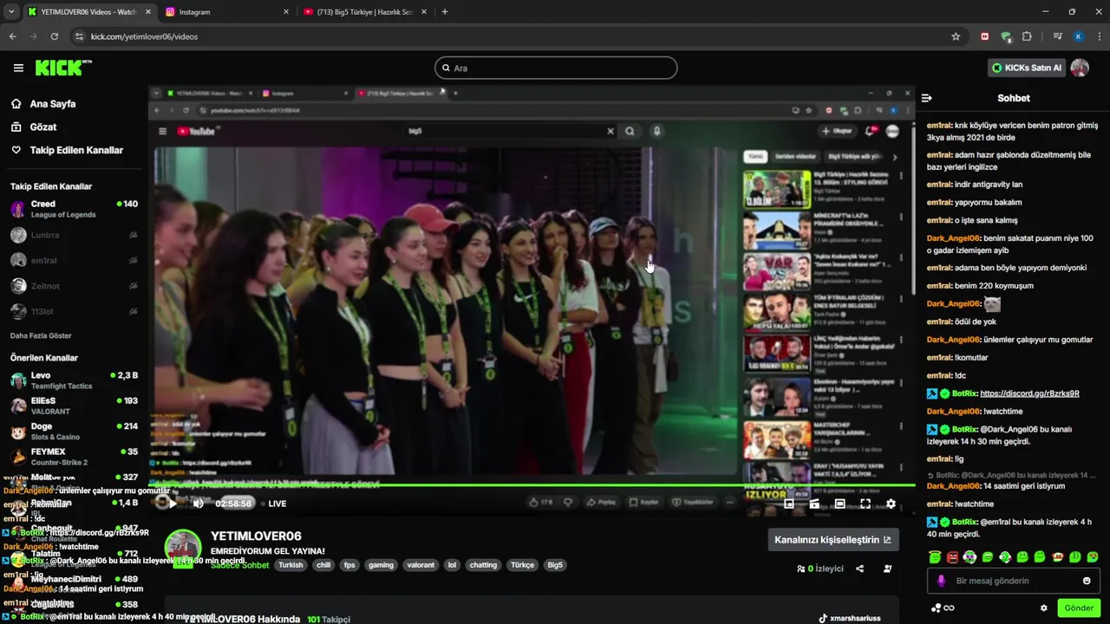The image size is (1110, 624).
Task: Open offline Lunirra channel
Action: [74, 235]
